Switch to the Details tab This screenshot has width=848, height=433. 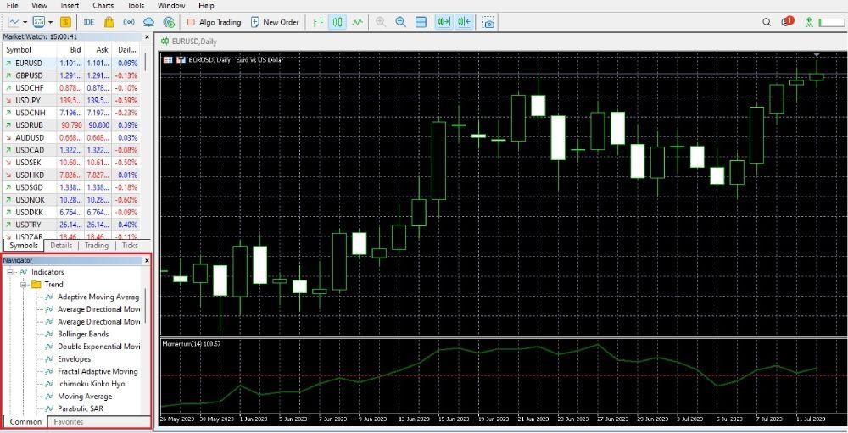click(x=61, y=246)
